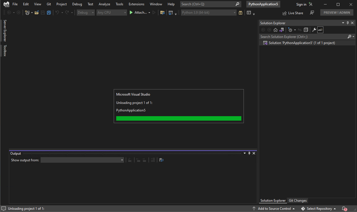Toggle Preview Selected Items in Solution Explorer

click(320, 30)
